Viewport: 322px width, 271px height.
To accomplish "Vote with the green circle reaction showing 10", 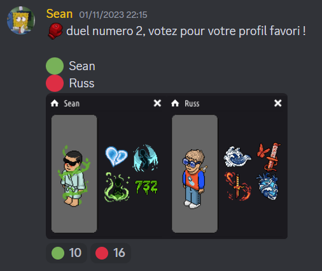I will click(x=66, y=253).
